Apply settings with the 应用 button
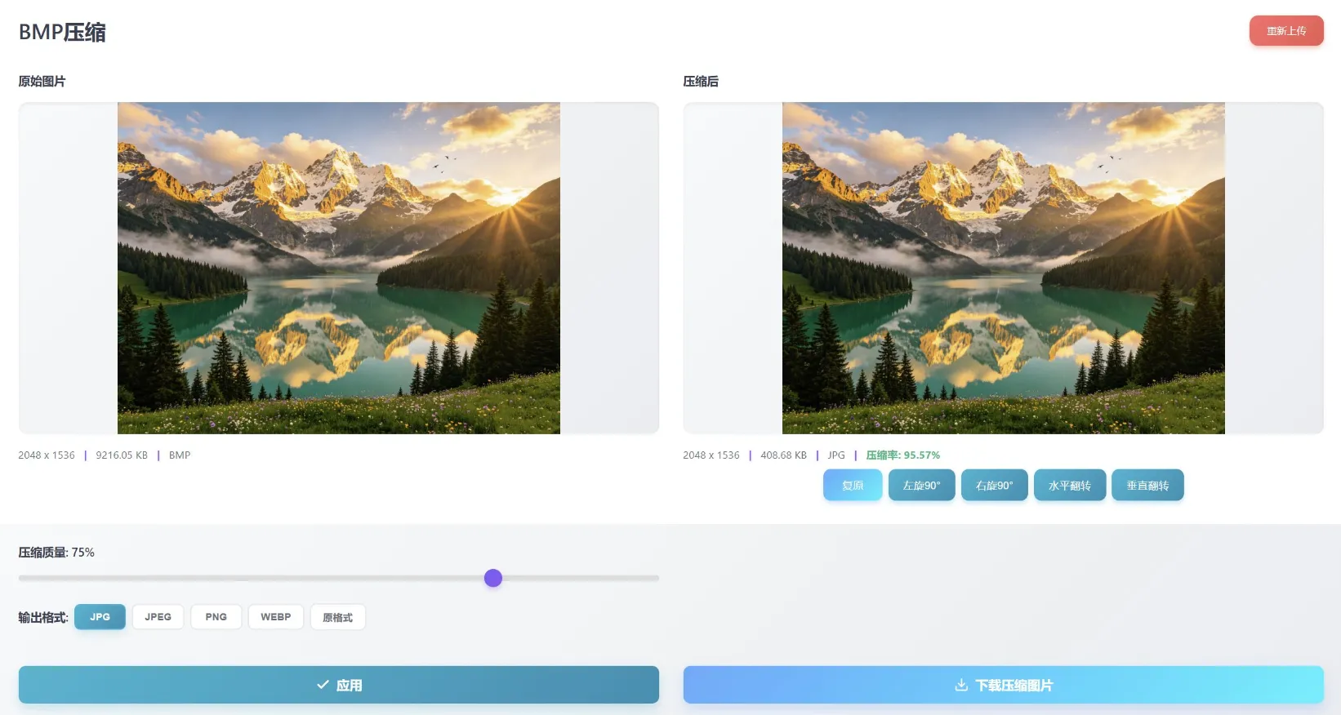This screenshot has width=1341, height=715. pyautogui.click(x=339, y=685)
